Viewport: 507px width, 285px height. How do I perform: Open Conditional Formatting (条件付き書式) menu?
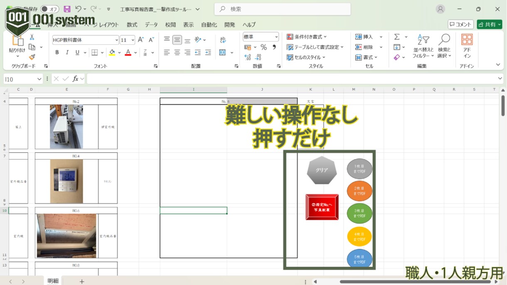(307, 37)
